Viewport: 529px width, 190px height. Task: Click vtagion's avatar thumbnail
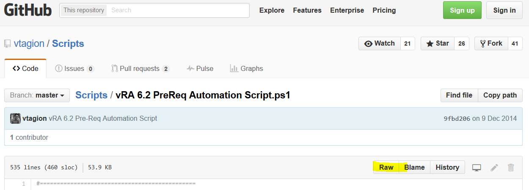point(15,118)
